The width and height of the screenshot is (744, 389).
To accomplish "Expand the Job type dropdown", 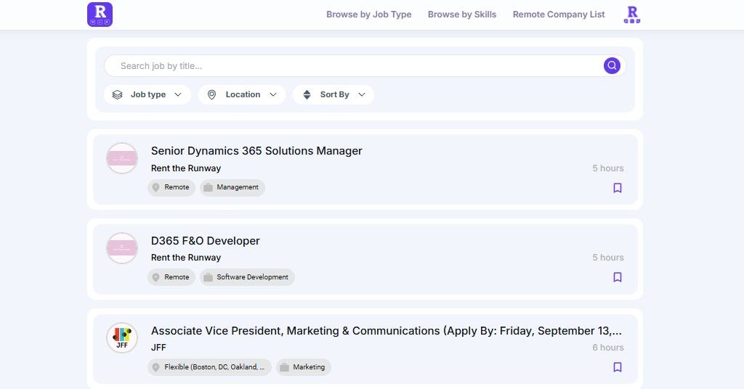I will point(147,95).
